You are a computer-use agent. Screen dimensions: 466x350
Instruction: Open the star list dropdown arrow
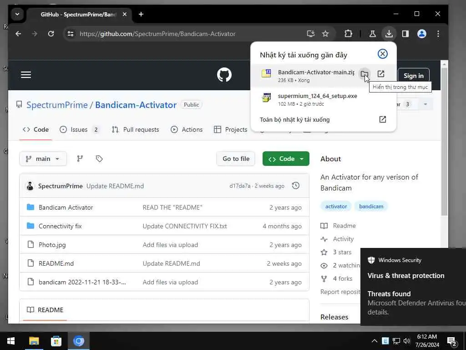click(x=425, y=104)
